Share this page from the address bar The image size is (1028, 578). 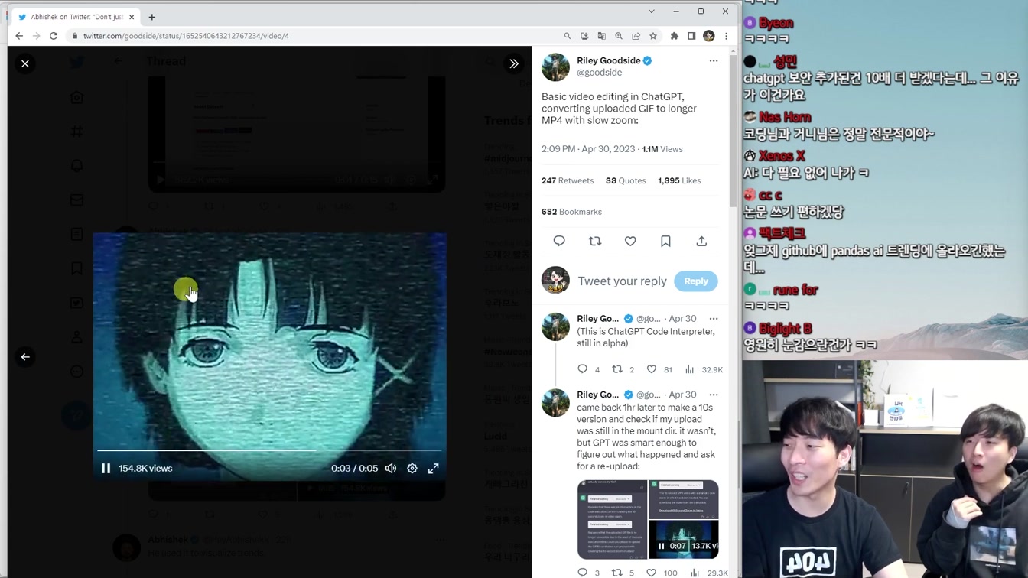[636, 36]
